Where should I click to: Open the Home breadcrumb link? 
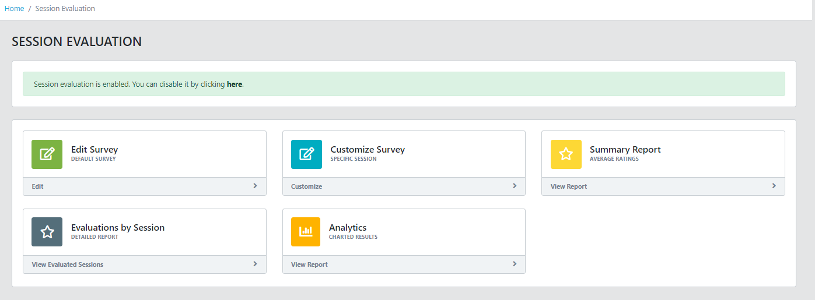[14, 9]
